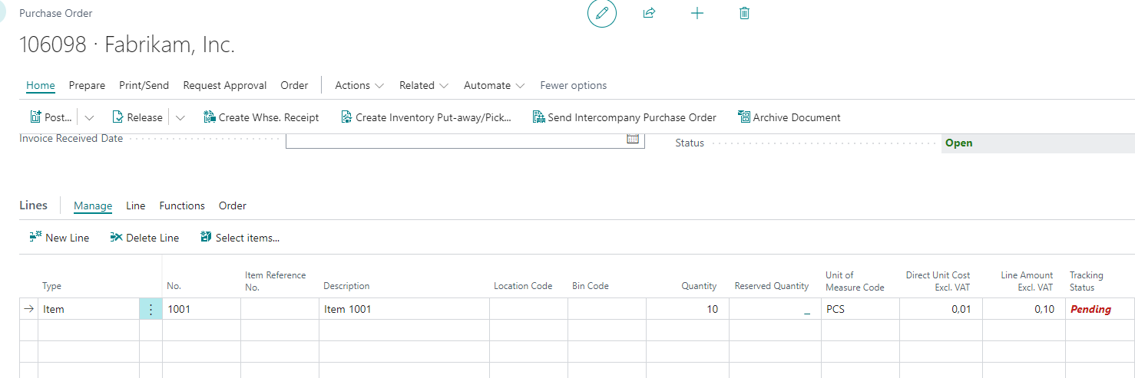Click the plus icon to create new

click(x=697, y=13)
